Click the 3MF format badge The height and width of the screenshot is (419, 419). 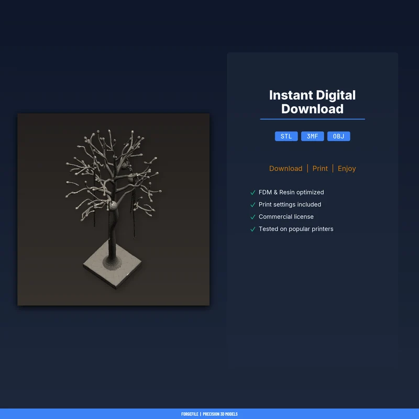point(312,136)
